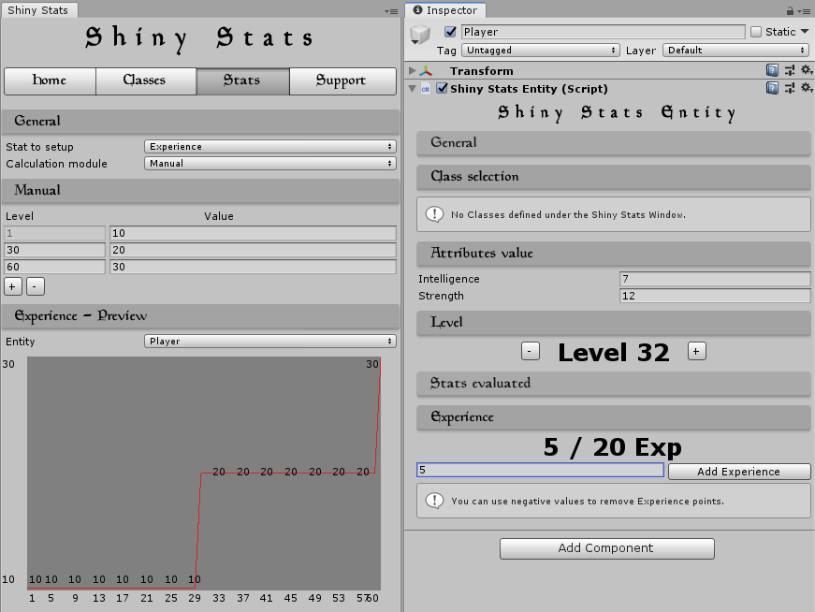Expand the Transform component foldout
Image resolution: width=815 pixels, height=612 pixels.
pyautogui.click(x=414, y=71)
